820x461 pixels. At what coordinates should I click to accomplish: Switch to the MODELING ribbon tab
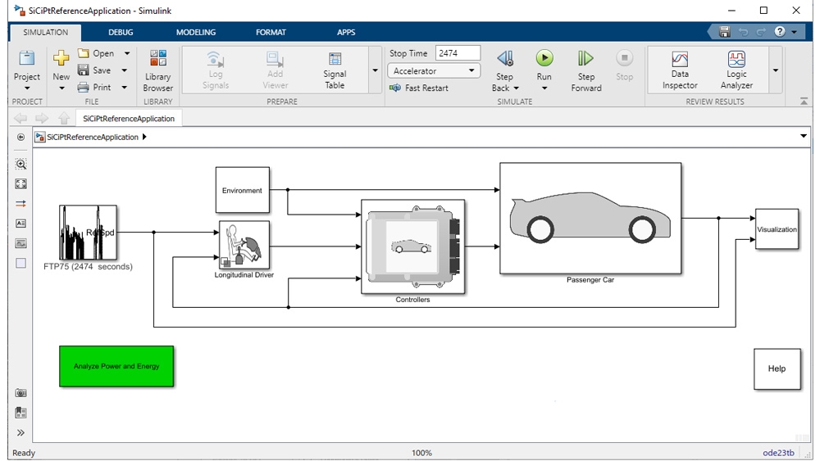pos(196,33)
